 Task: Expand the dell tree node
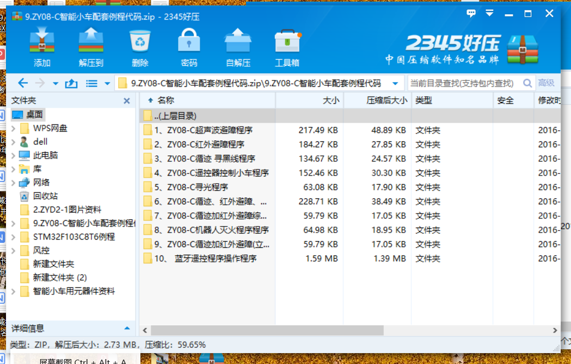tap(14, 142)
